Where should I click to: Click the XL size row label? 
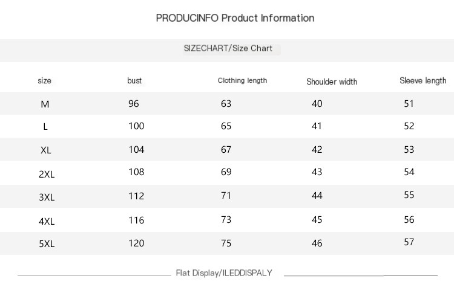[x=46, y=150]
